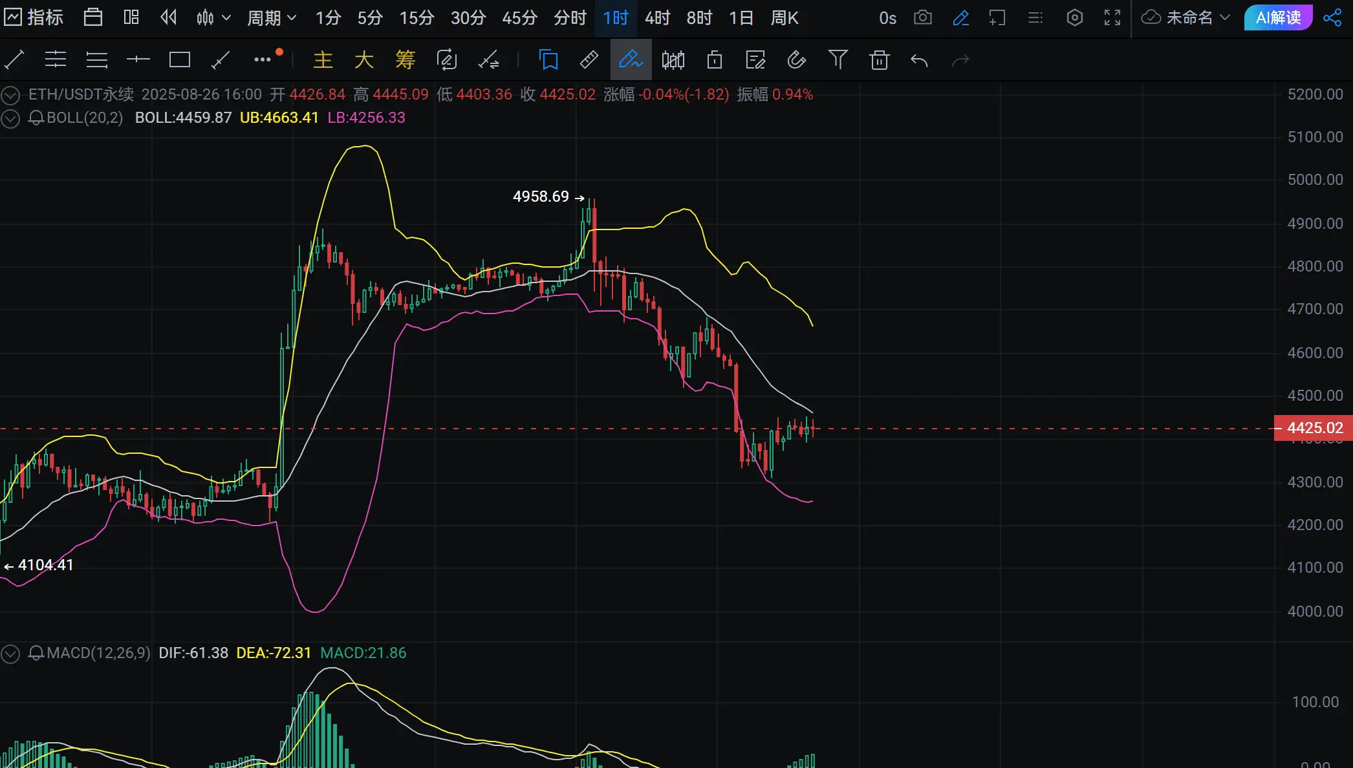
Task: Enter fullscreen mode
Action: [1112, 17]
